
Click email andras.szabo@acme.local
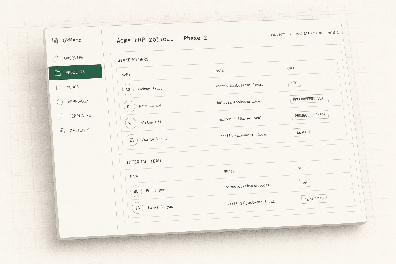click(239, 85)
